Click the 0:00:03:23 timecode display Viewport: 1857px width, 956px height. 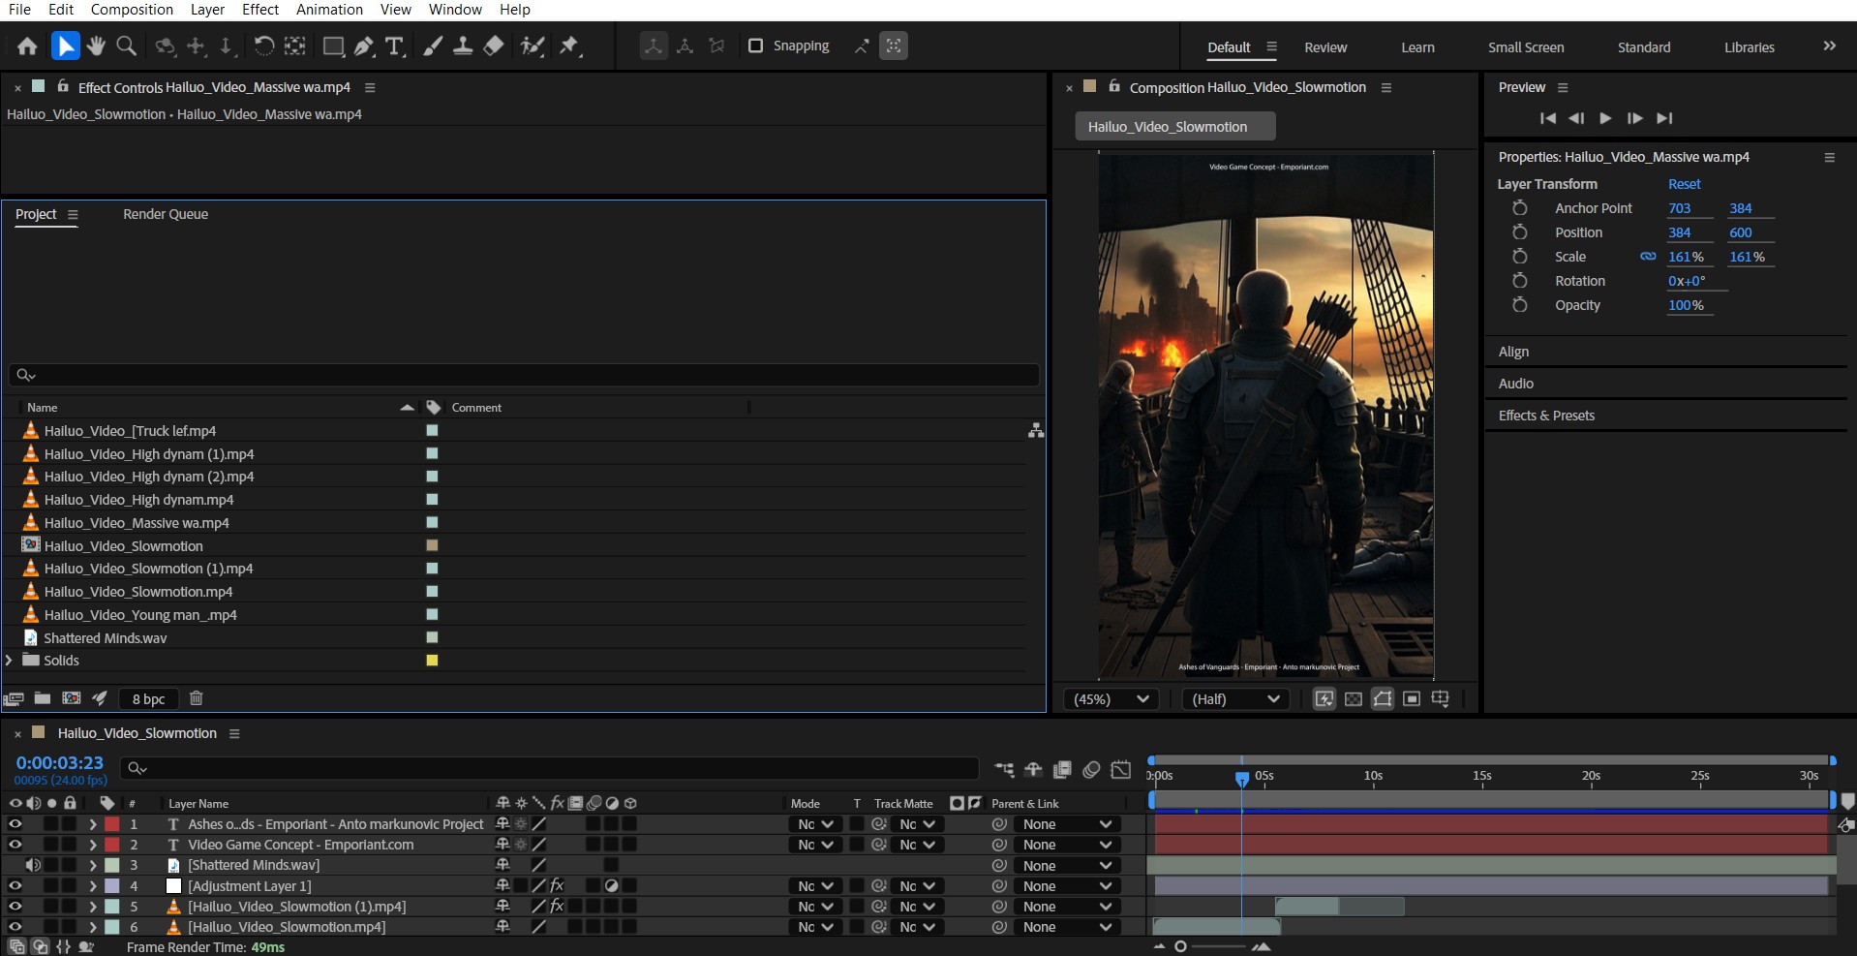point(59,763)
